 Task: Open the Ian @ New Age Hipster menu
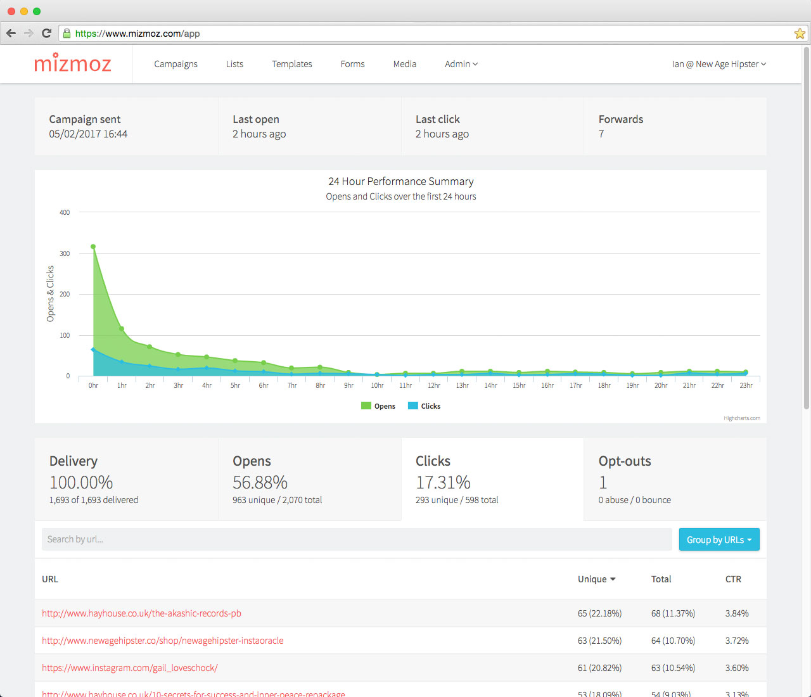[x=718, y=64]
